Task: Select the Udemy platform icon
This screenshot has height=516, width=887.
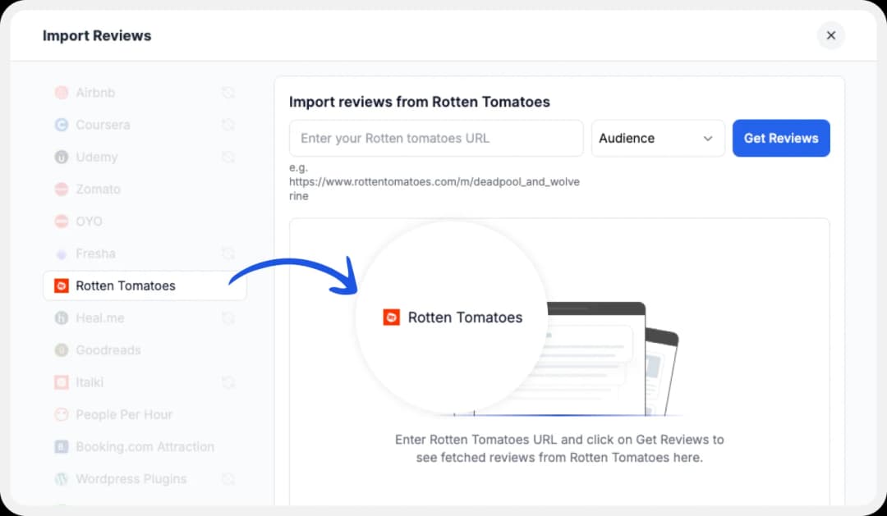Action: coord(62,157)
